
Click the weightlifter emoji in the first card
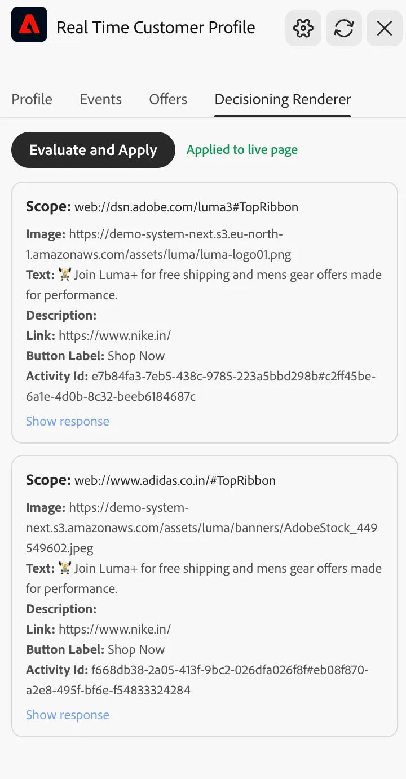(x=65, y=275)
